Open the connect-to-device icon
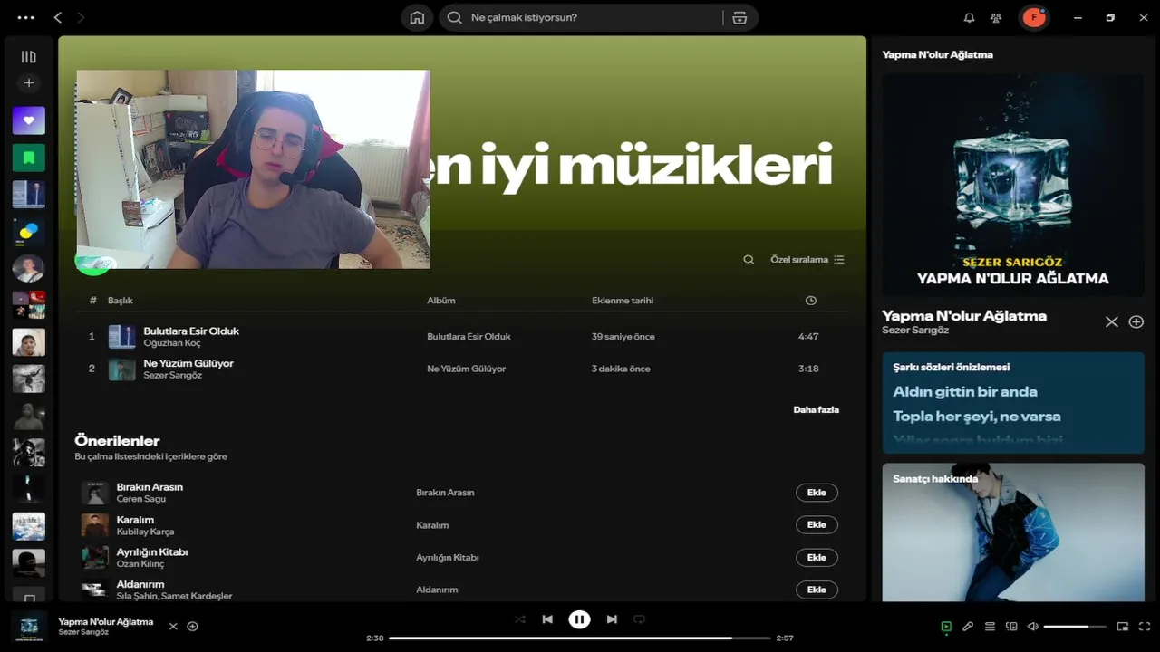The image size is (1160, 652). pos(1011,626)
